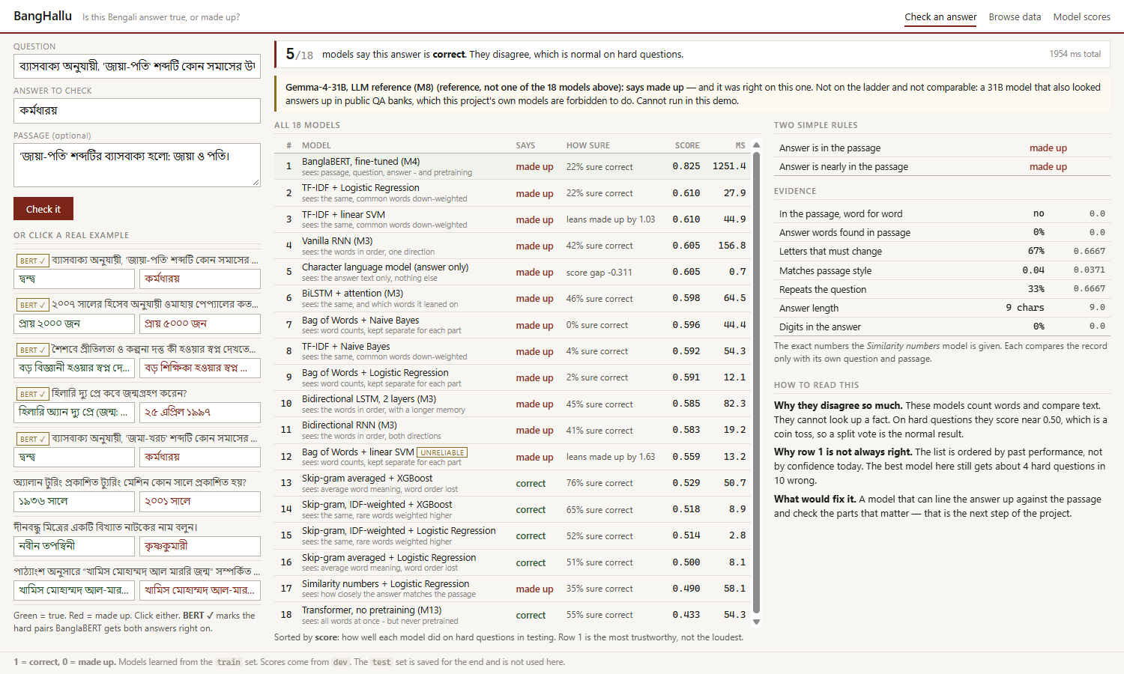Viewport: 1124px width, 674px height.
Task: Click the BERT ✓ badge beside the 'শৈশবে প্রীতিলতা' example
Action: tap(33, 350)
